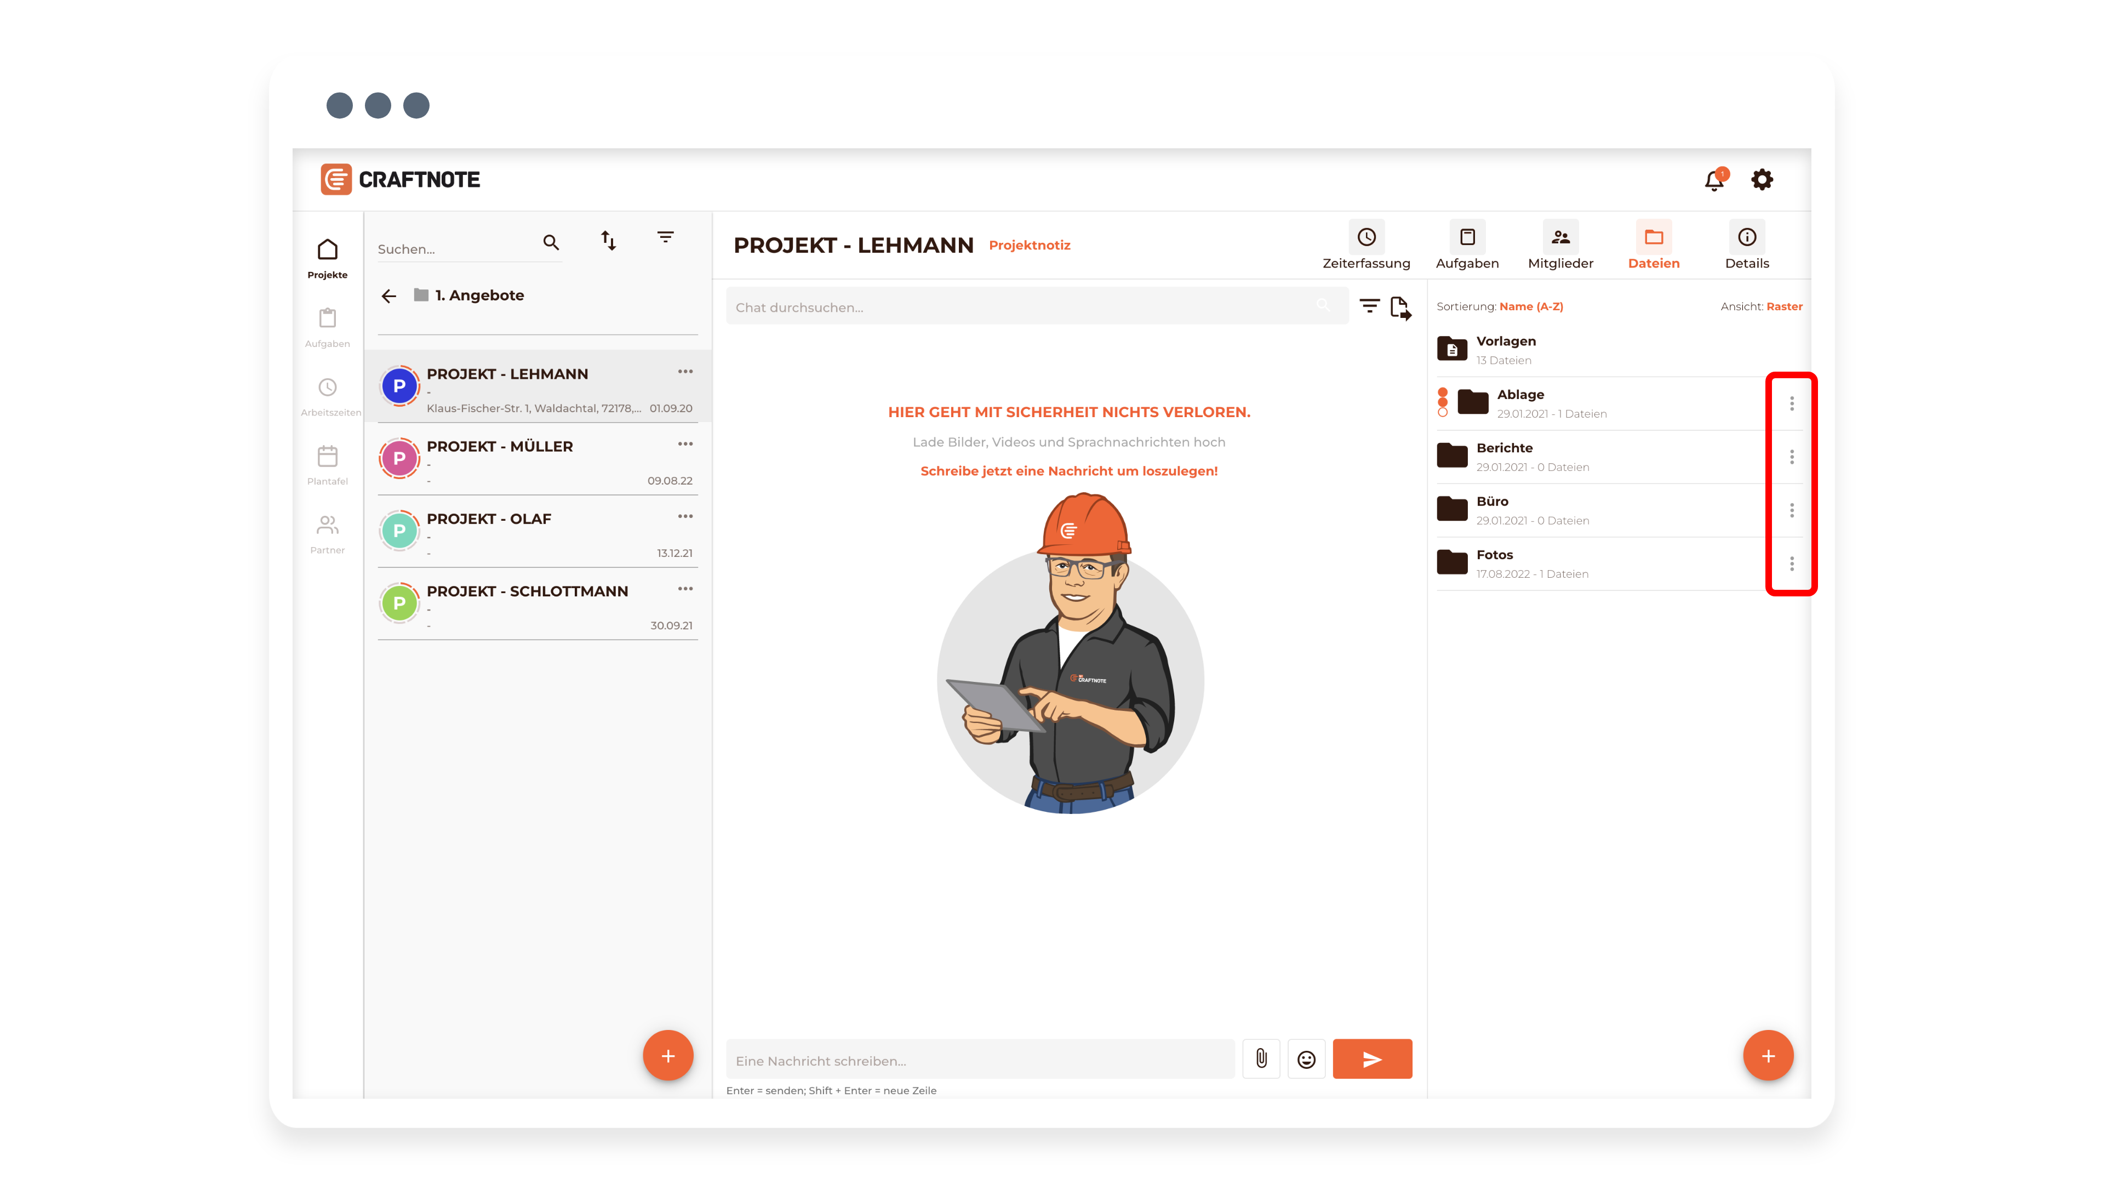Switch to the Zeiterfassung tab
The width and height of the screenshot is (2104, 1184).
point(1365,246)
